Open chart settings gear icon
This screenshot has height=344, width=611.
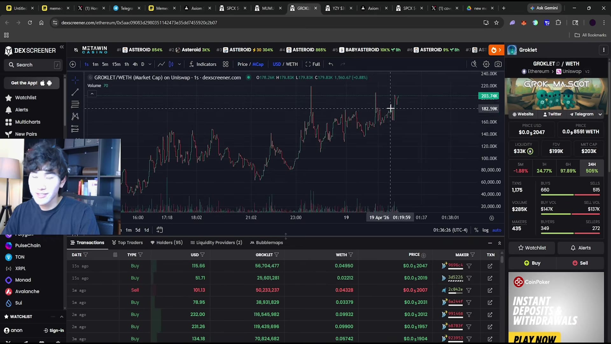[486, 64]
